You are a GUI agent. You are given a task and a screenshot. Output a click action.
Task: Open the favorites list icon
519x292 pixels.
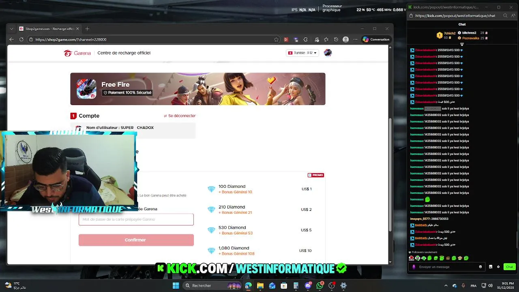(x=326, y=39)
